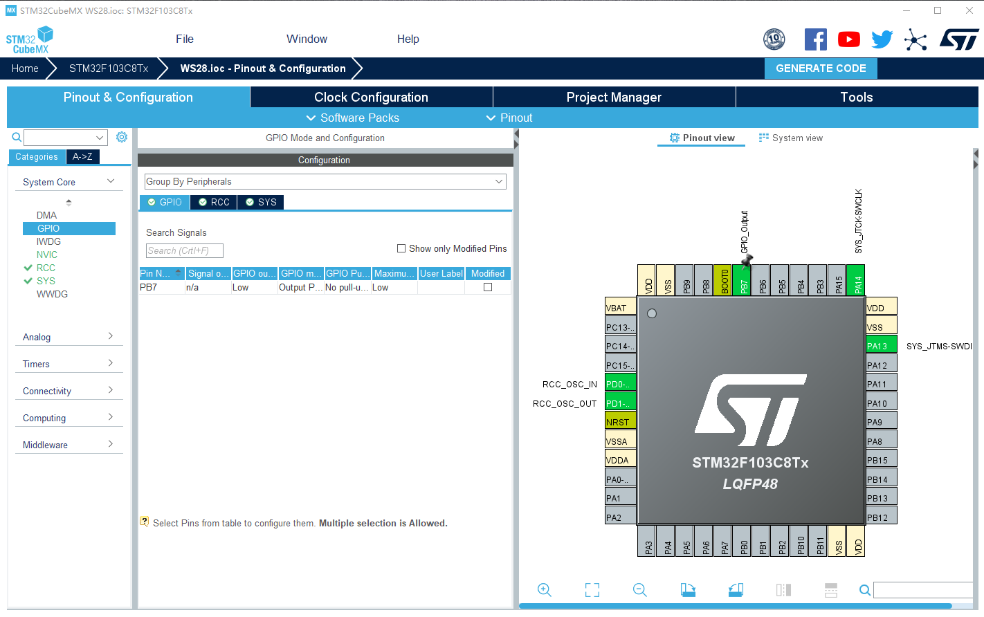984x617 pixels.
Task: Click the search magnifier in categories panel
Action: click(x=17, y=137)
